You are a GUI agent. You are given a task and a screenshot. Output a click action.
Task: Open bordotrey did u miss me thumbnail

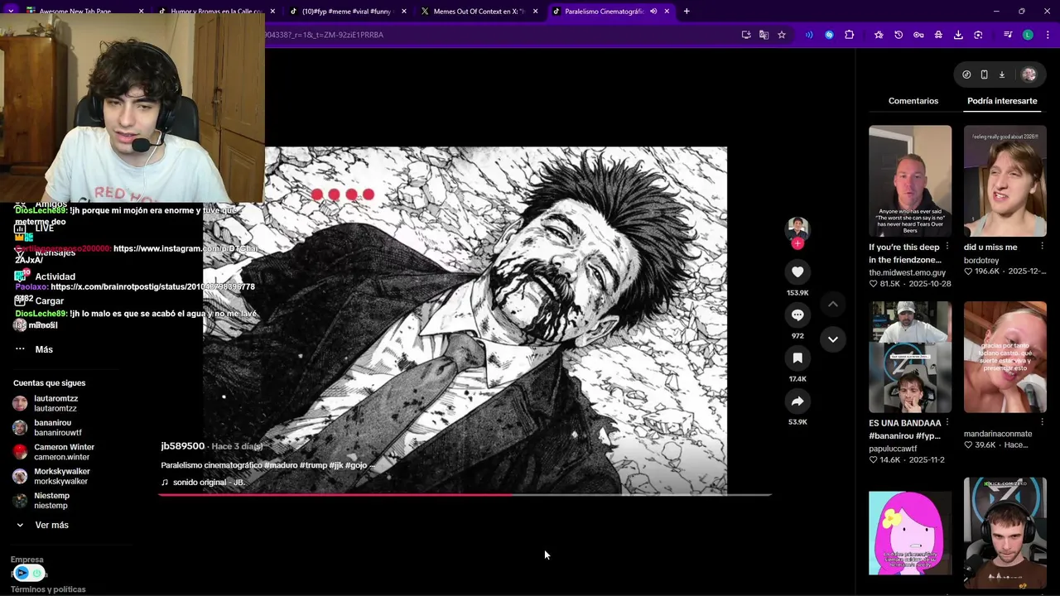point(1005,181)
